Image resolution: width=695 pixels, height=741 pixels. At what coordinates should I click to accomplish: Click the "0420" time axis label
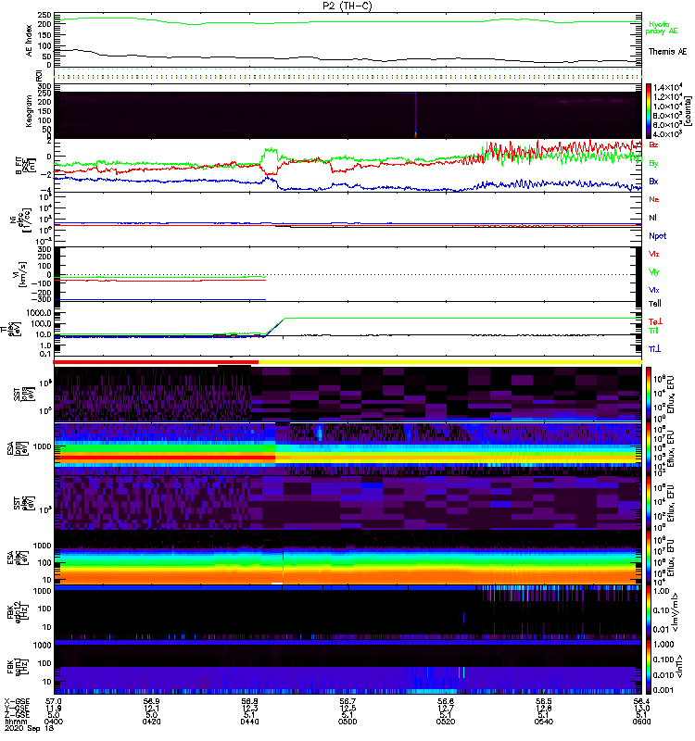tap(151, 722)
